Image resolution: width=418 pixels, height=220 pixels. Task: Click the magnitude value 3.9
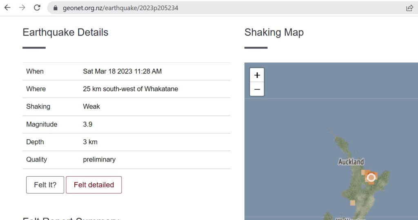[87, 124]
